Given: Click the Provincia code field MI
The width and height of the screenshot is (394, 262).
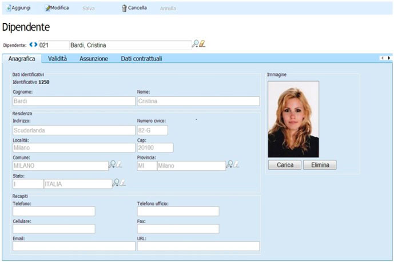Looking at the screenshot, I should 147,166.
